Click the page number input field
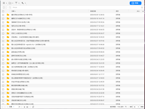Image resolution: width=145 pixels, height=109 pixels. (x=15, y=107)
